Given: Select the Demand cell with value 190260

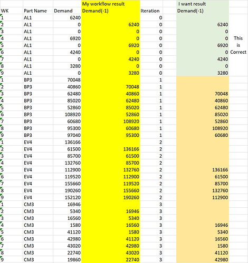Looking at the screenshot, I should [67, 190].
